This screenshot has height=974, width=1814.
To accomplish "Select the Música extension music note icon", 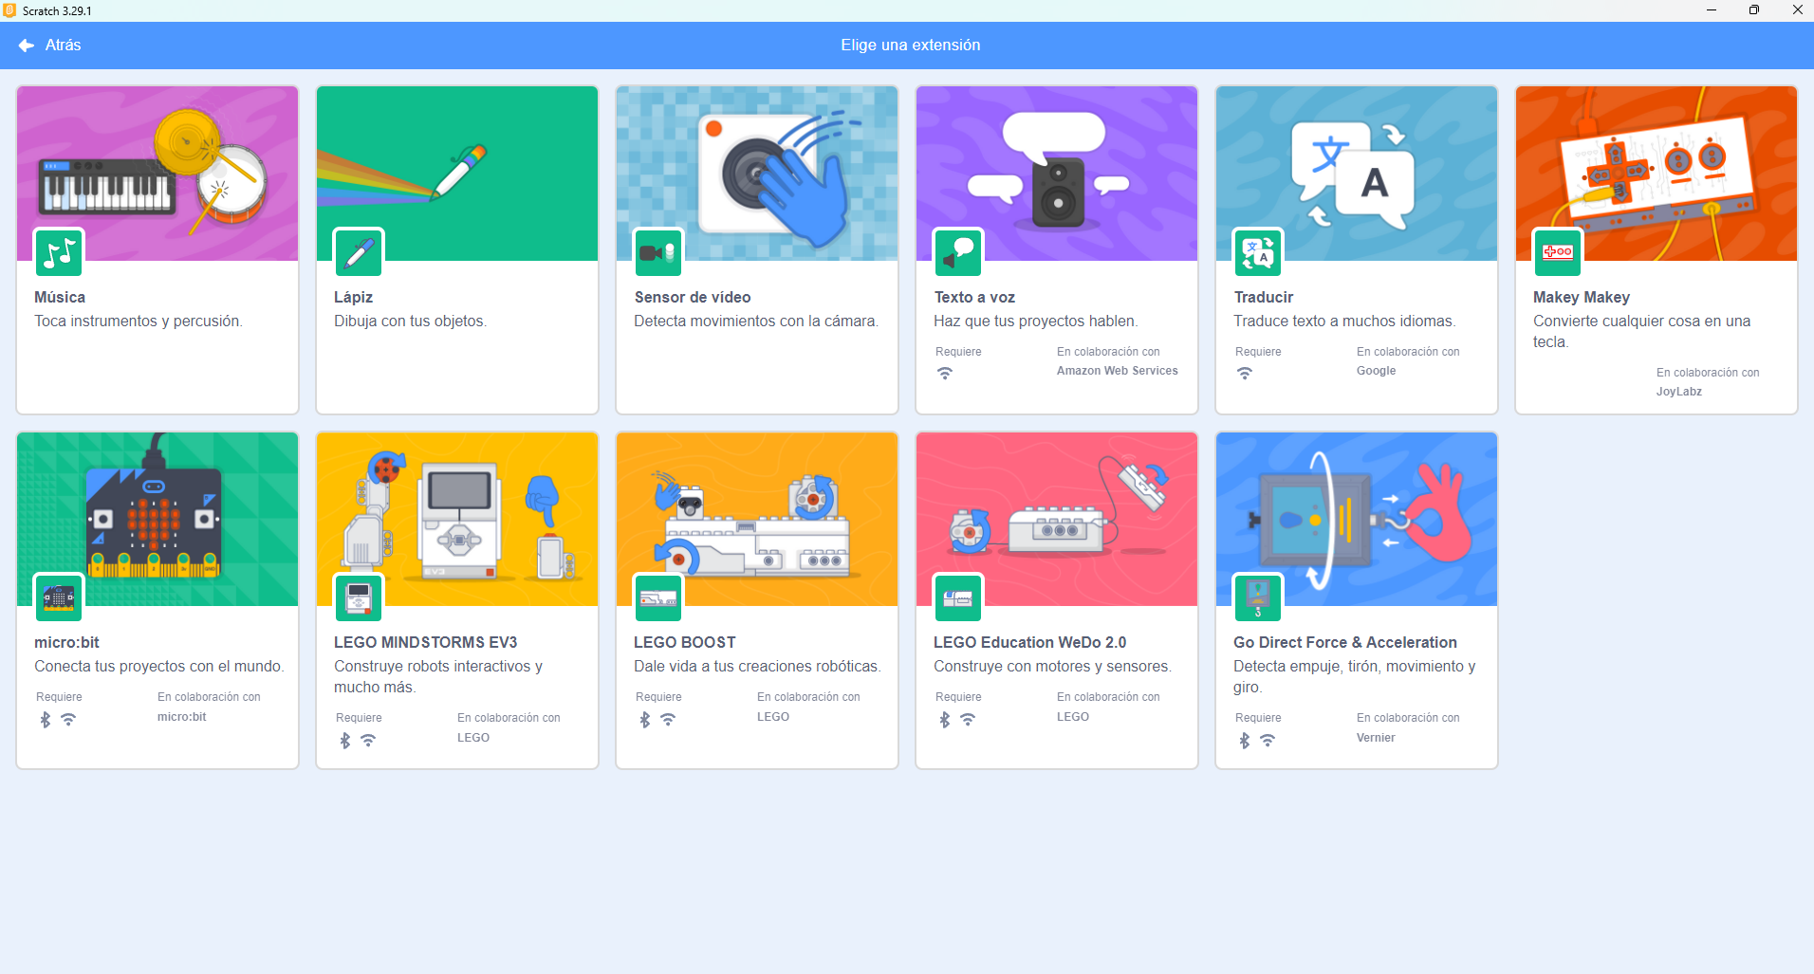I will pos(59,252).
